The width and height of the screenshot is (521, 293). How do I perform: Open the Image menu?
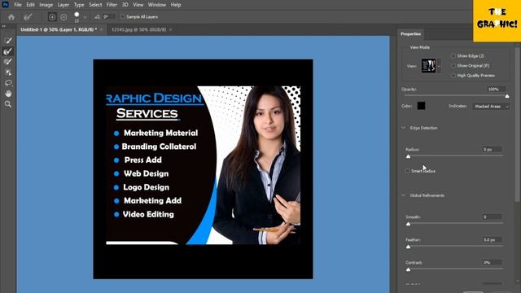click(x=46, y=5)
